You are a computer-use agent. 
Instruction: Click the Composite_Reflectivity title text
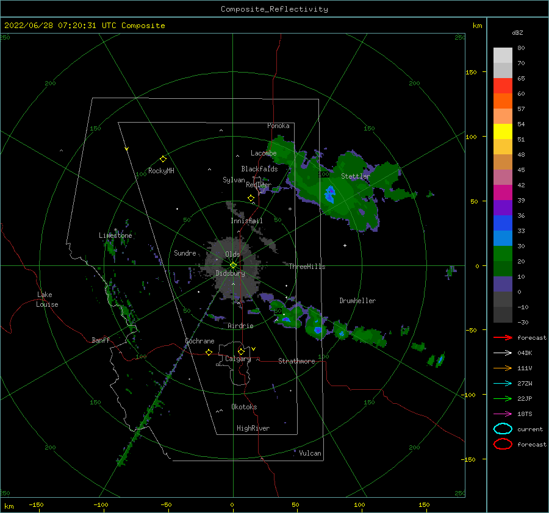(274, 9)
